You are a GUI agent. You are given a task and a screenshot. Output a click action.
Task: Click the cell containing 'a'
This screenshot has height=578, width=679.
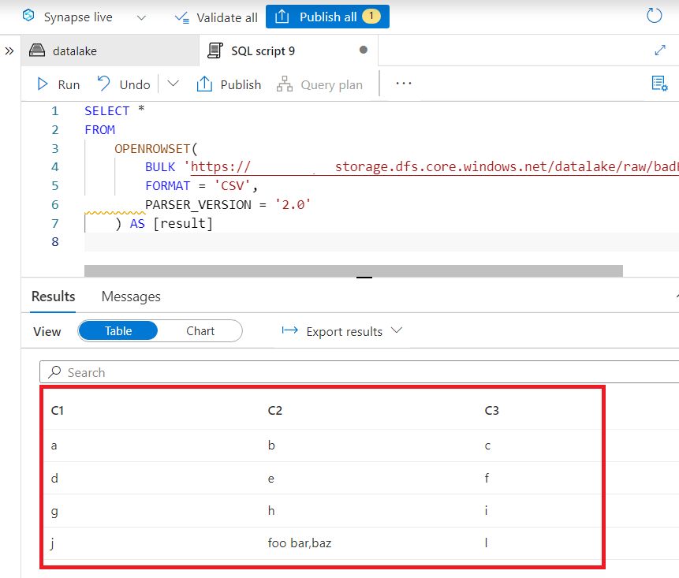[x=54, y=446]
